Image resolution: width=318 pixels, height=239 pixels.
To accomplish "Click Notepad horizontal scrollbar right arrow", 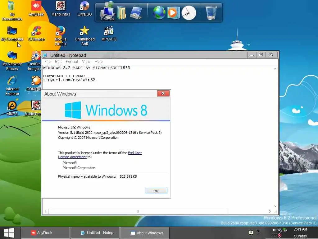I will [x=270, y=212].
